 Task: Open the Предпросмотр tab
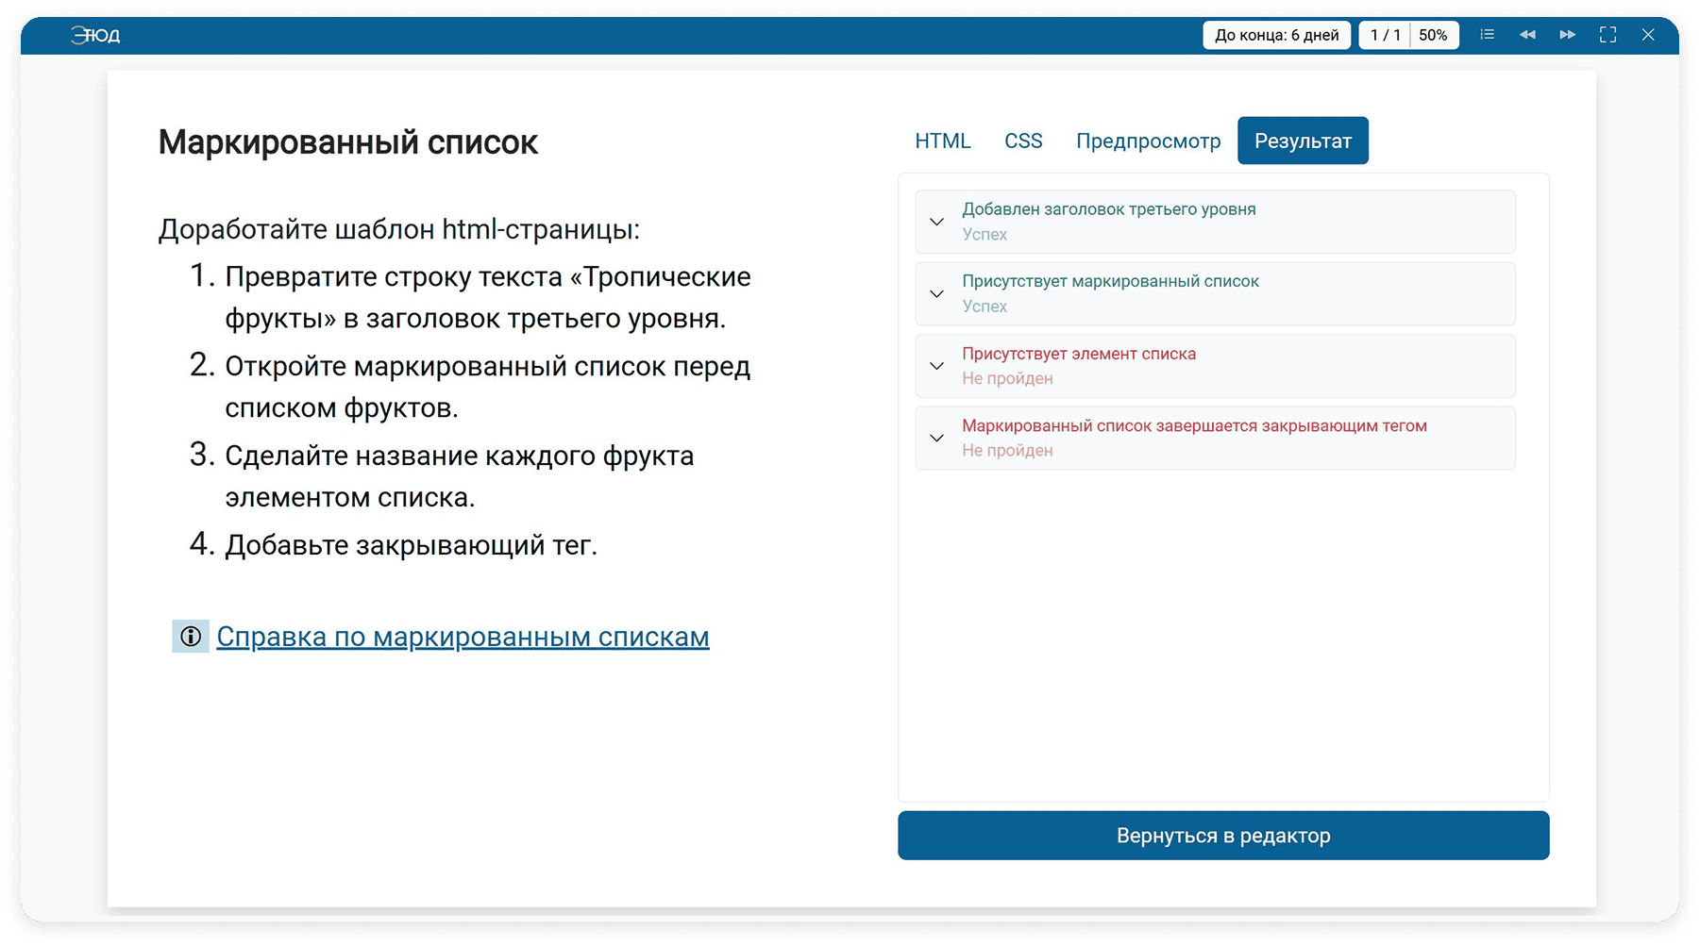pos(1148,141)
